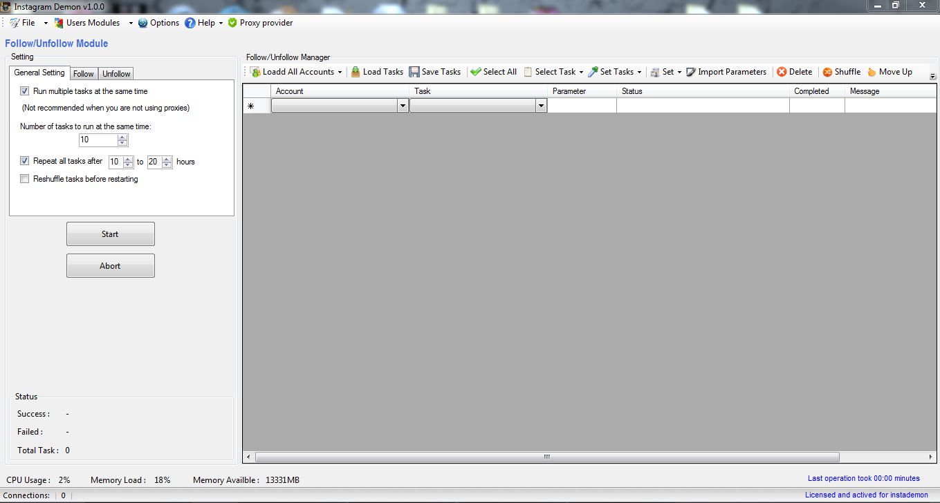940x503 pixels.
Task: Enable Reshuffle tasks before restarting
Action: [x=25, y=179]
